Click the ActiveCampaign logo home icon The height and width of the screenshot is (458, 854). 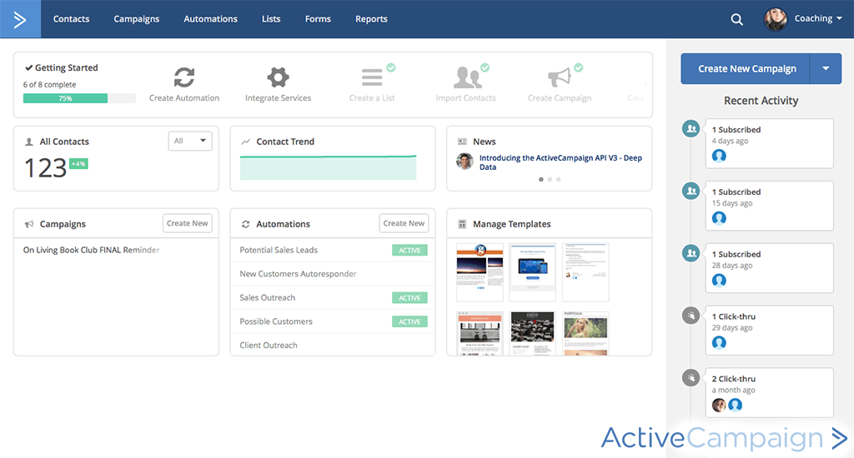click(20, 19)
